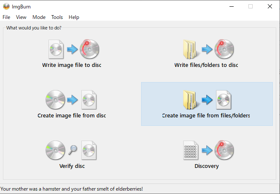The image size is (280, 194).
Task: Click the Create image file from disc icon
Action: click(x=71, y=100)
